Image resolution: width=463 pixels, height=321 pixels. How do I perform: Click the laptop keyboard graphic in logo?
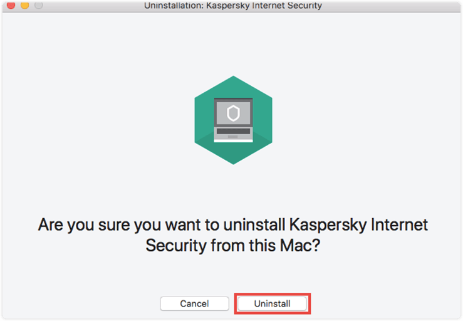[x=233, y=131]
